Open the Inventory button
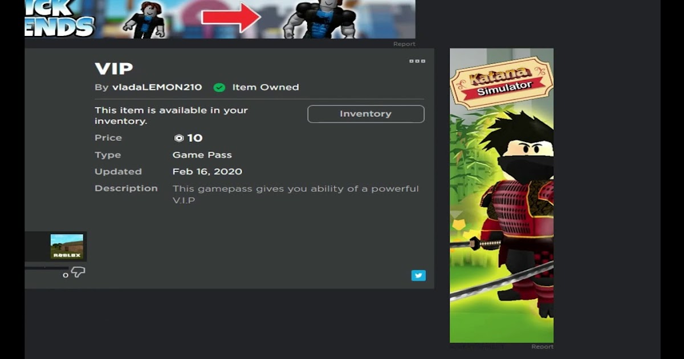684x359 pixels. click(x=366, y=114)
